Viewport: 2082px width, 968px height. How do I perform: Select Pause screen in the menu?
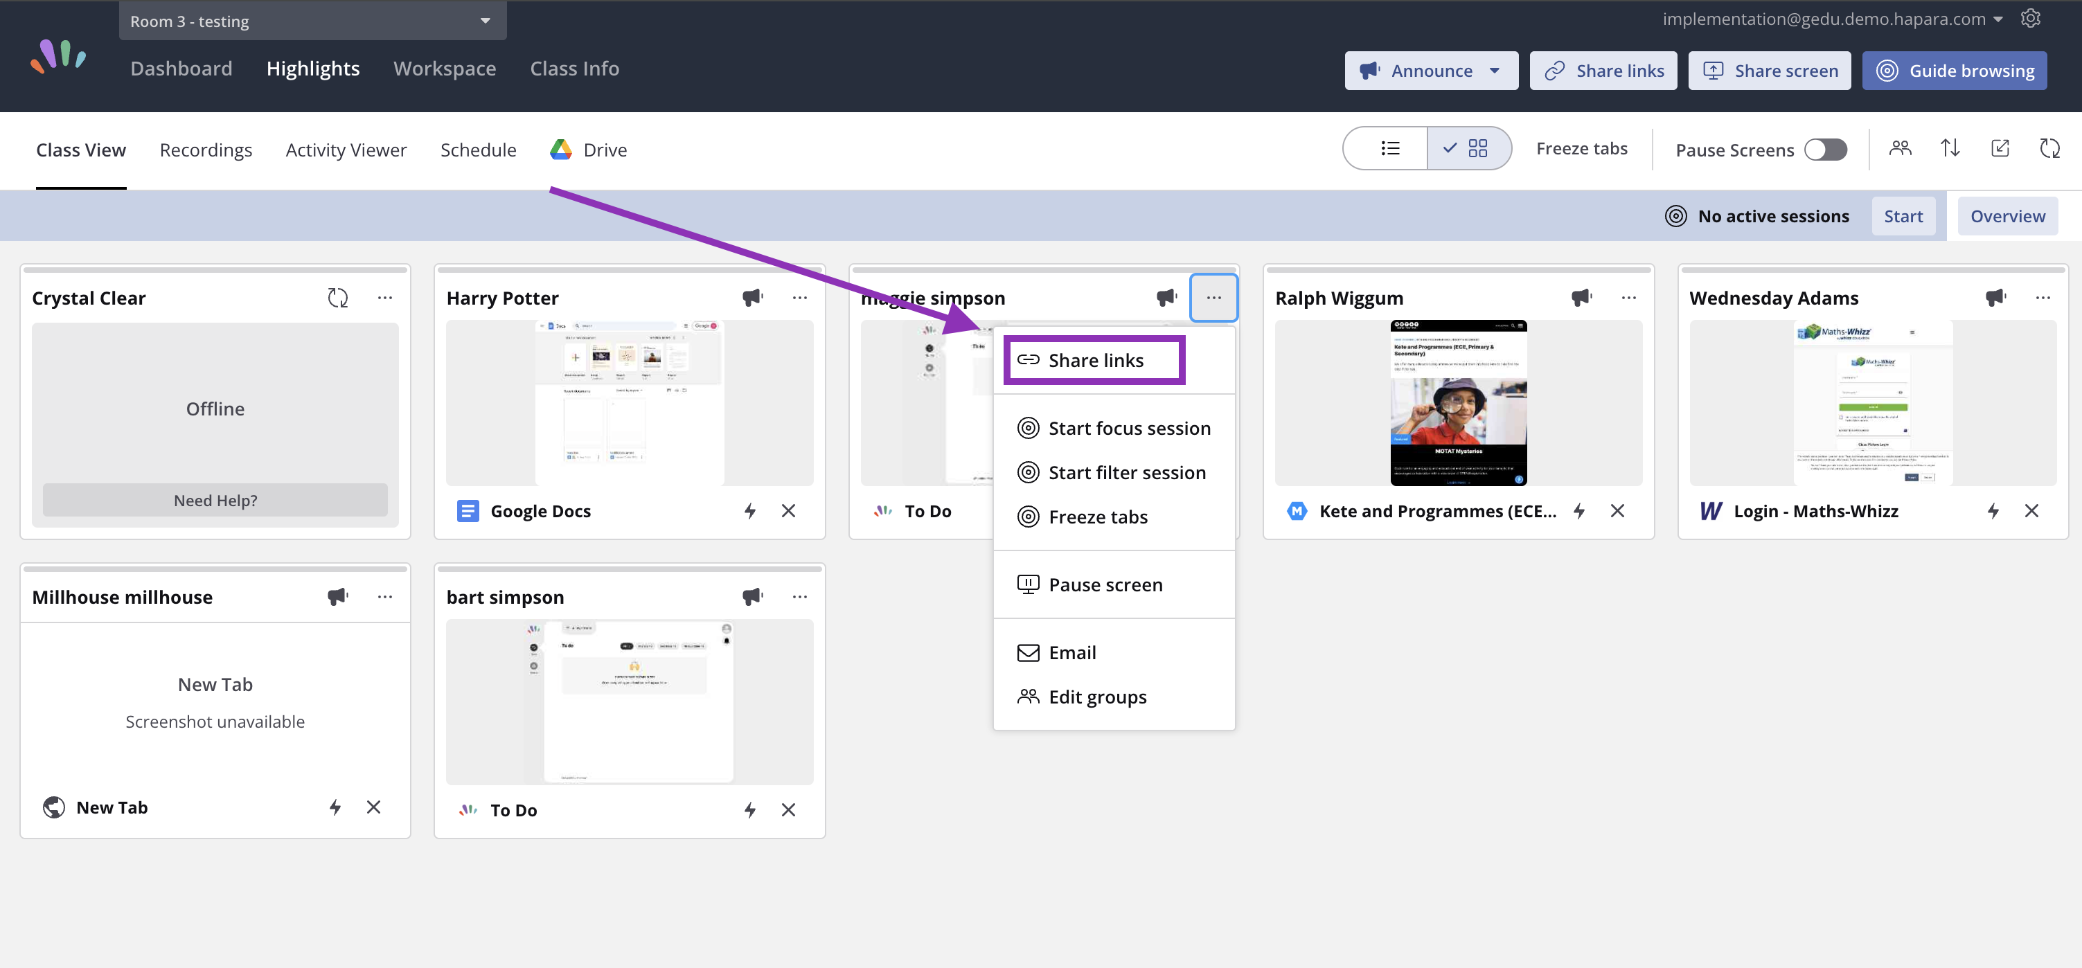click(1114, 584)
